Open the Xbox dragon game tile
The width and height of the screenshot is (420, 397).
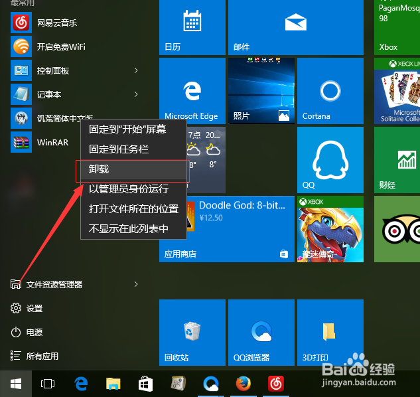coord(330,229)
